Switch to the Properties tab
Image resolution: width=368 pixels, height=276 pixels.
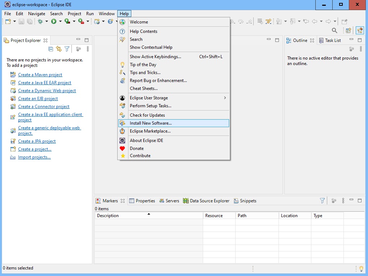click(x=142, y=201)
